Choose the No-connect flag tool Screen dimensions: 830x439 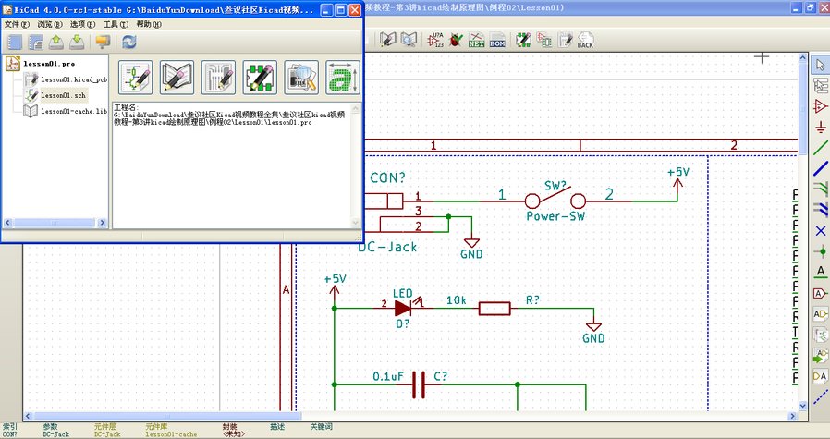(819, 230)
